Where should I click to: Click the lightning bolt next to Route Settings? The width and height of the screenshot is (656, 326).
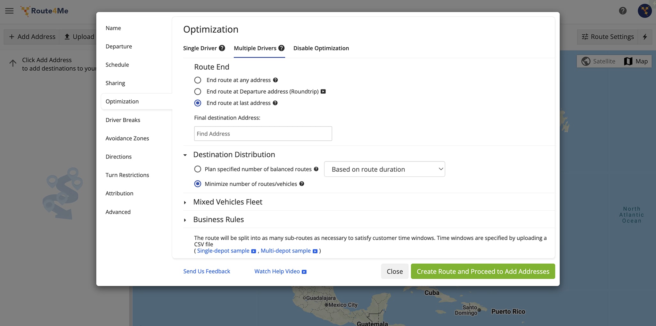click(x=645, y=37)
